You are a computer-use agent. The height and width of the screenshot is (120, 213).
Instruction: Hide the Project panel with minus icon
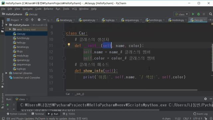coord(44,20)
